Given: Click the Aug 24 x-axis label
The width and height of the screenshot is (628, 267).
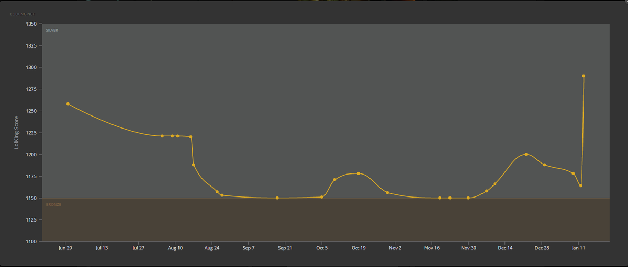Looking at the screenshot, I should (x=212, y=248).
